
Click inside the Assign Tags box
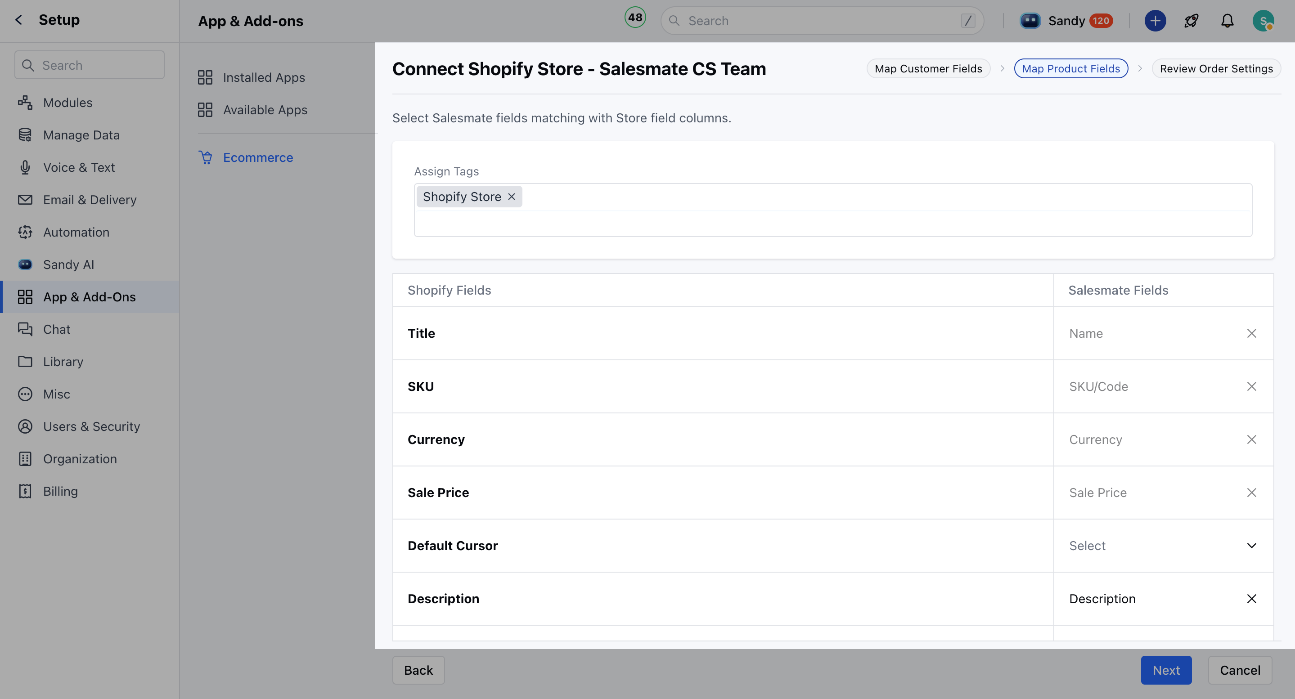pos(832,210)
